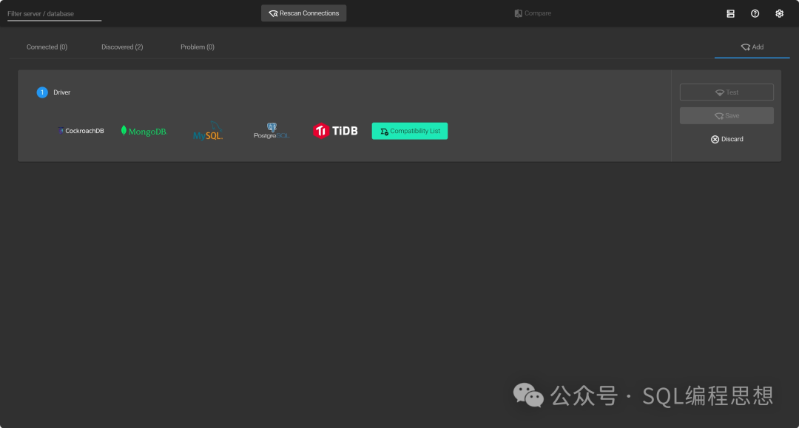799x428 pixels.
Task: Pick the MySQL dolphin driver logo
Action: (208, 131)
